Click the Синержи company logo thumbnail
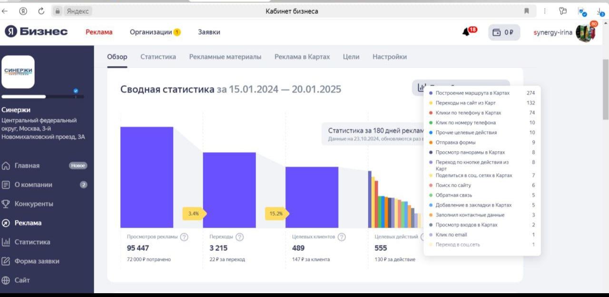 click(x=18, y=72)
